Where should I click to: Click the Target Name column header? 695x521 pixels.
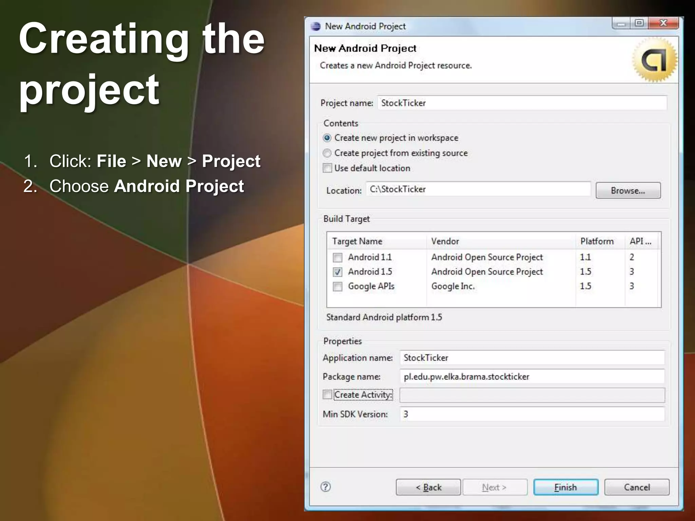click(x=377, y=241)
